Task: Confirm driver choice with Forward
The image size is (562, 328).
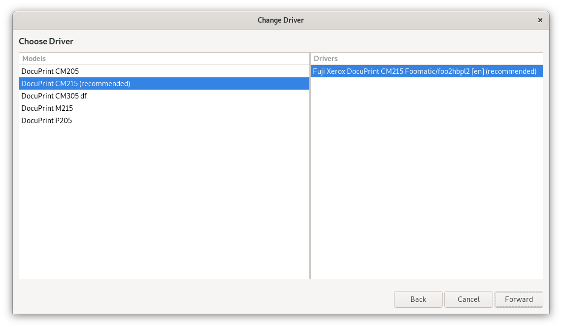Action: [519, 299]
